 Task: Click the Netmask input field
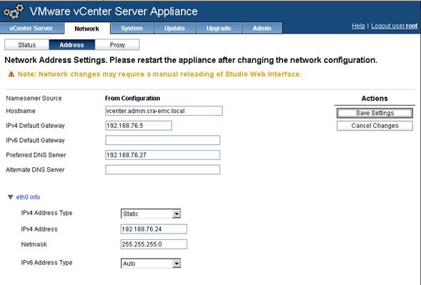154,244
